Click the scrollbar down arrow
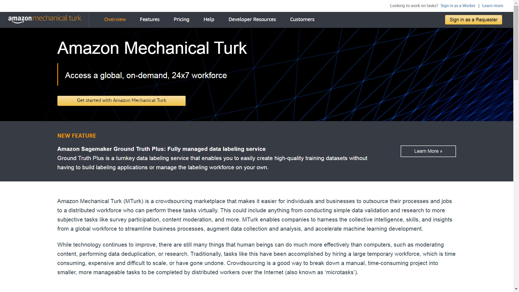Screen dimensions: 519x292 point(516,289)
